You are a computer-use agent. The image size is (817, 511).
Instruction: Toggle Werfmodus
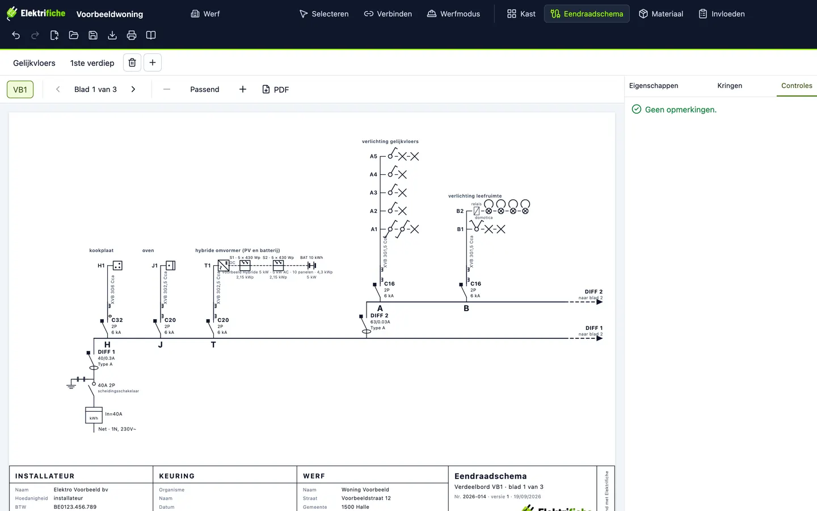coord(453,14)
